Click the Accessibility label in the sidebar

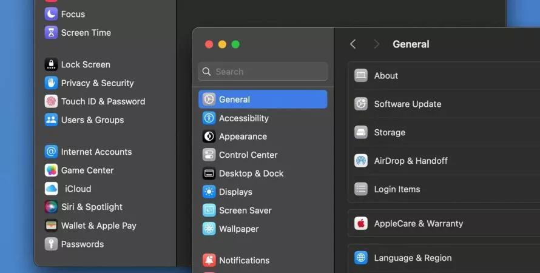(244, 118)
